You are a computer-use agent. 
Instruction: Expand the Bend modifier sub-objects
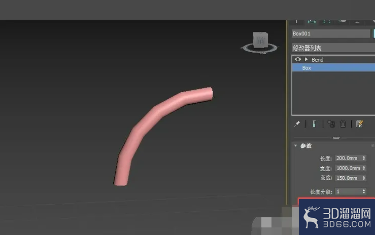(x=306, y=59)
